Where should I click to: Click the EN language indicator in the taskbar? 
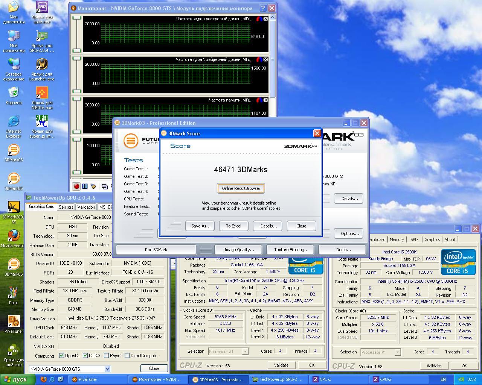pos(443,379)
